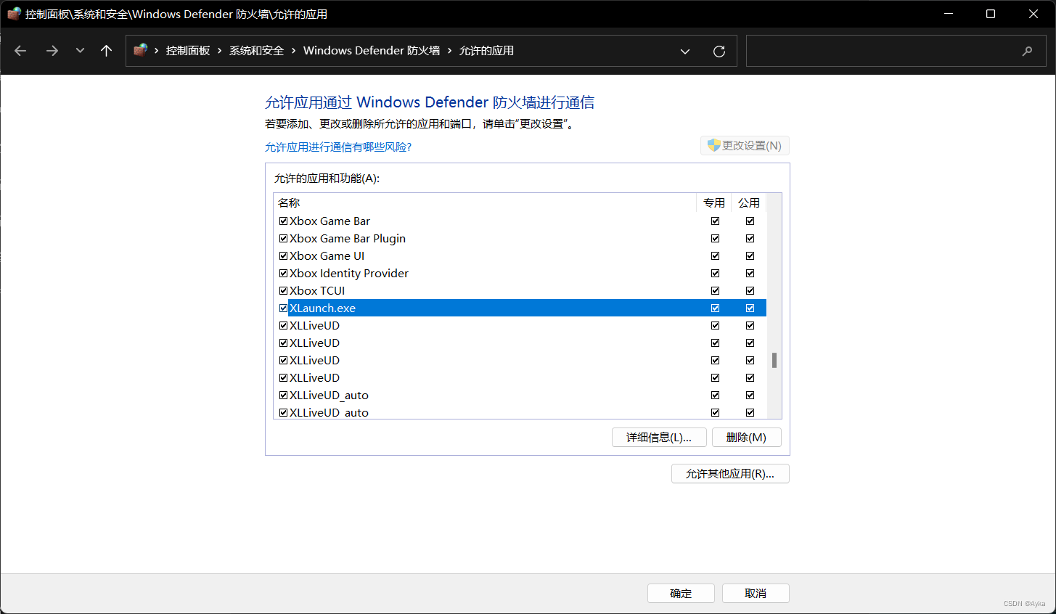Refresh the address bar view
This screenshot has width=1056, height=614.
pos(719,51)
